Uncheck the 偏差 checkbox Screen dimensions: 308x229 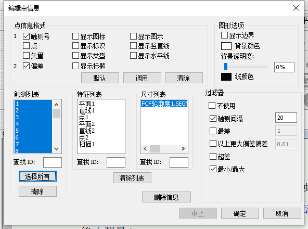pyautogui.click(x=26, y=66)
